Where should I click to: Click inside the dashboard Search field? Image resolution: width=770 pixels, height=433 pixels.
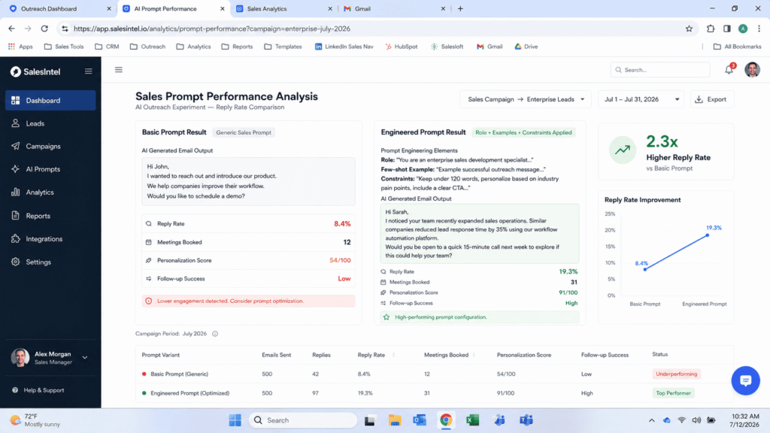pos(660,70)
